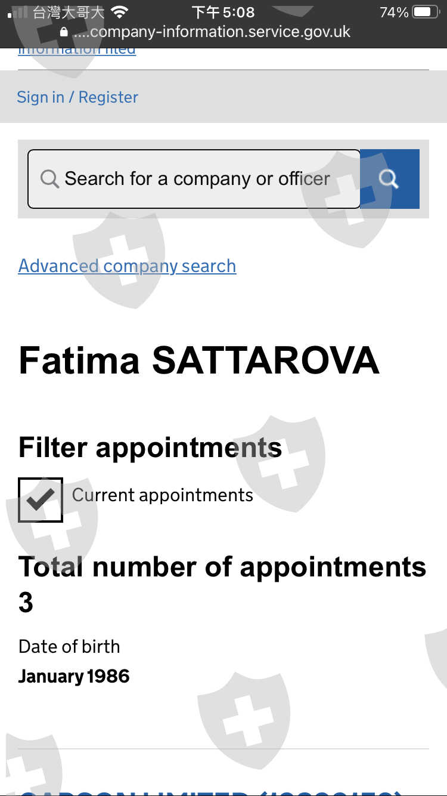Toggle the Current appointments checkbox
The width and height of the screenshot is (447, 796).
coord(41,500)
